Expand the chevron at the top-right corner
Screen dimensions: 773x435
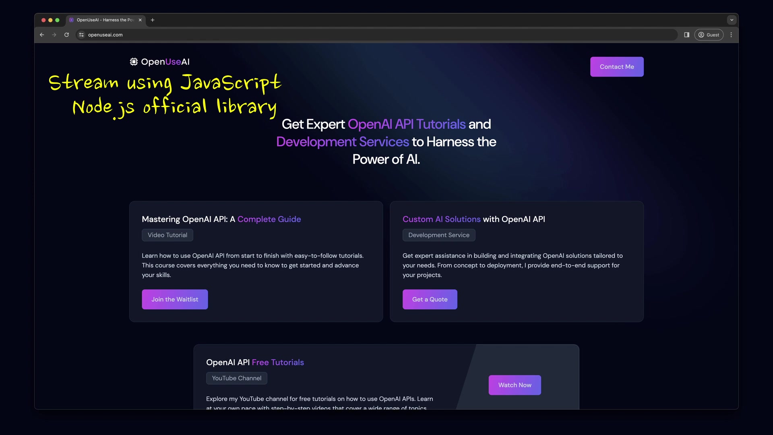click(732, 20)
